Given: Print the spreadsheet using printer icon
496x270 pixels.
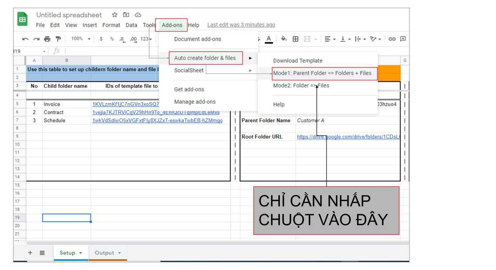Looking at the screenshot, I should click(47, 39).
